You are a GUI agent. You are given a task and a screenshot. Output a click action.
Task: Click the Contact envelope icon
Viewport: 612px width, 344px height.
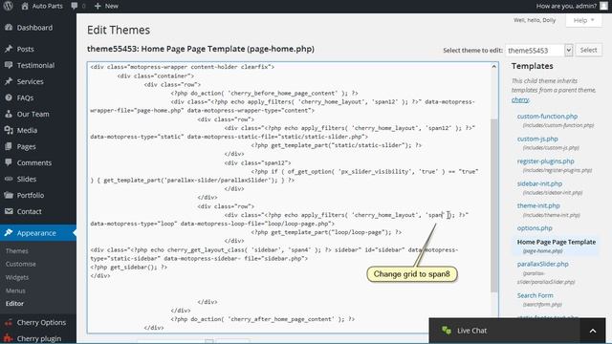[9, 211]
